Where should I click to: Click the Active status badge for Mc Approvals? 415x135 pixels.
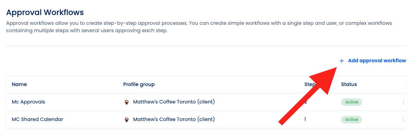tap(352, 102)
